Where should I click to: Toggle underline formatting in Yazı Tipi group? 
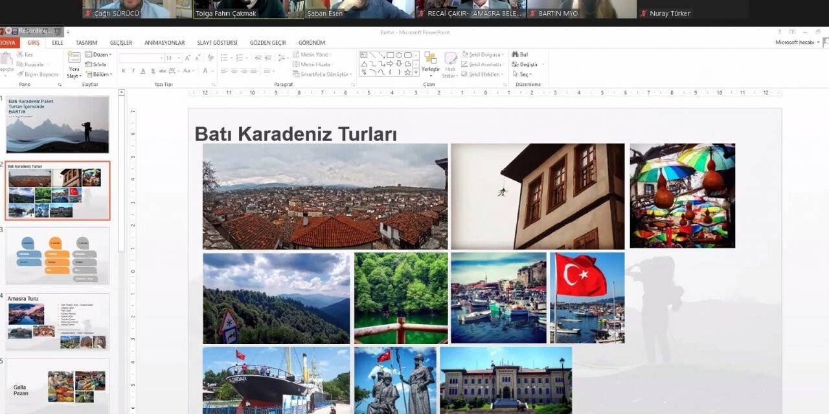143,70
